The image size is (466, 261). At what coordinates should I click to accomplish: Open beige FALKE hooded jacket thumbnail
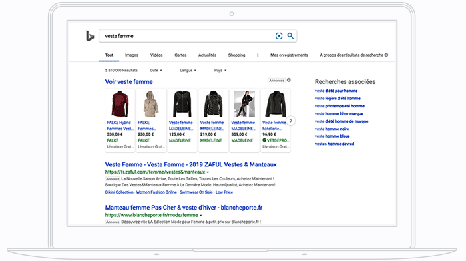coord(151,104)
